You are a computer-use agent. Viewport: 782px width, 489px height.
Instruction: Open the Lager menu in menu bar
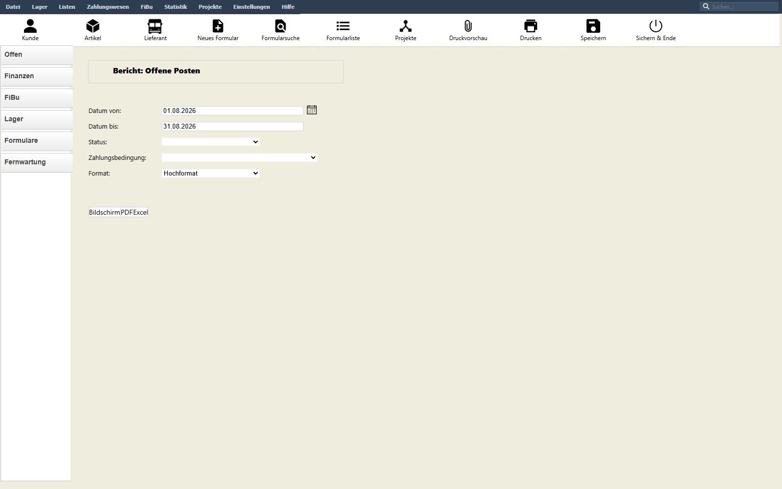click(x=40, y=7)
